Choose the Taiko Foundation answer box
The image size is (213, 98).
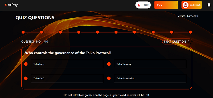click(150, 79)
